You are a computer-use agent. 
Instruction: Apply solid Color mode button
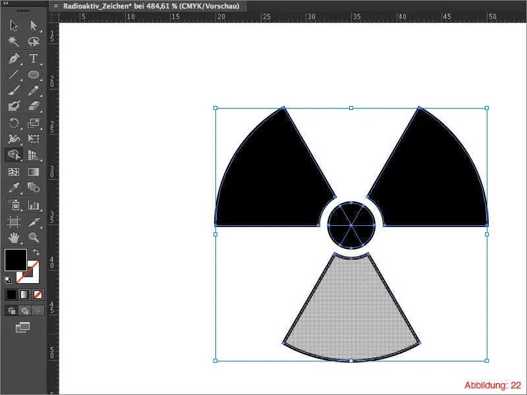11,294
